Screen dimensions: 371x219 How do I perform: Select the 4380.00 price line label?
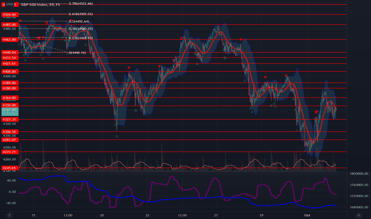click(x=10, y=88)
